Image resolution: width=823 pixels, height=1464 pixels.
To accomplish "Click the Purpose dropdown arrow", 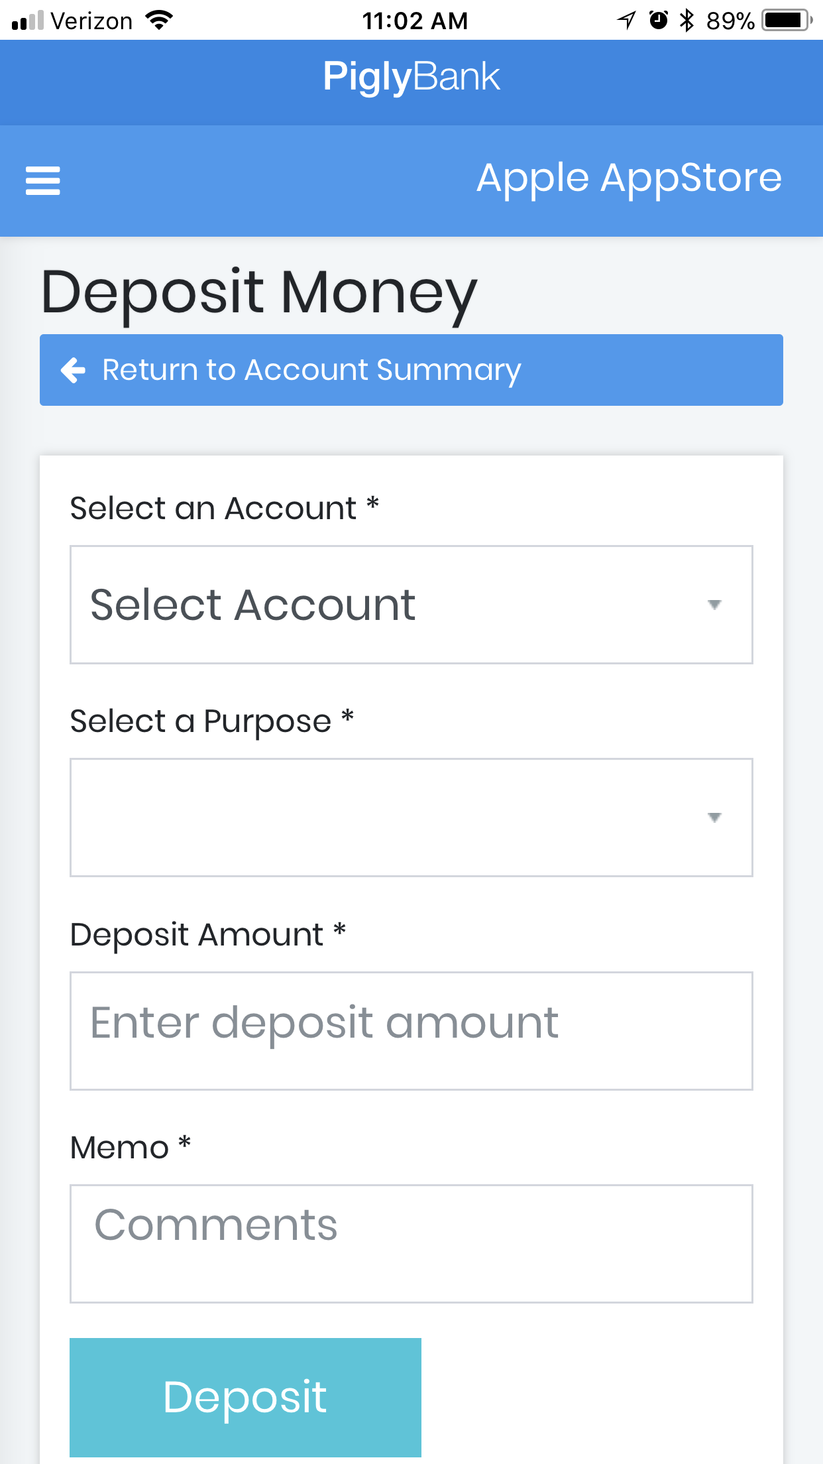I will click(714, 818).
